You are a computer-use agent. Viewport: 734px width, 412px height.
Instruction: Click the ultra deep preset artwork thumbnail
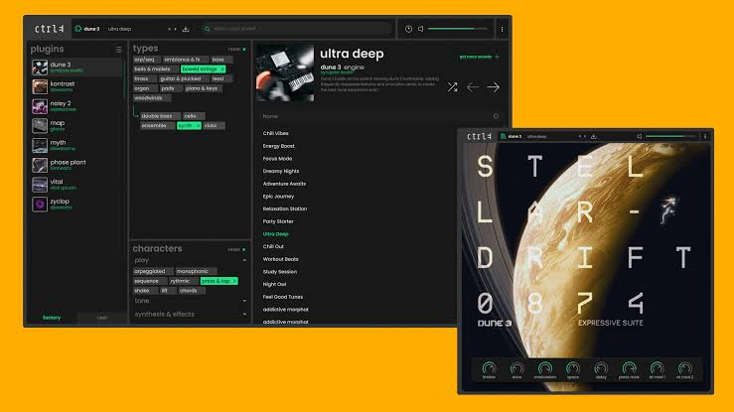pos(285,72)
